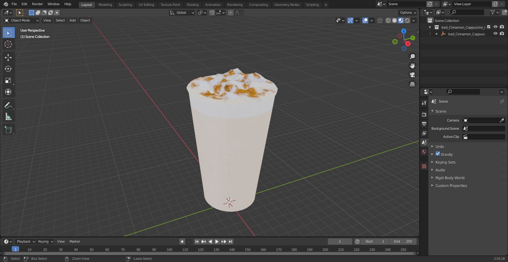Click the outliner search field
The width and height of the screenshot is (508, 262).
tap(467, 12)
